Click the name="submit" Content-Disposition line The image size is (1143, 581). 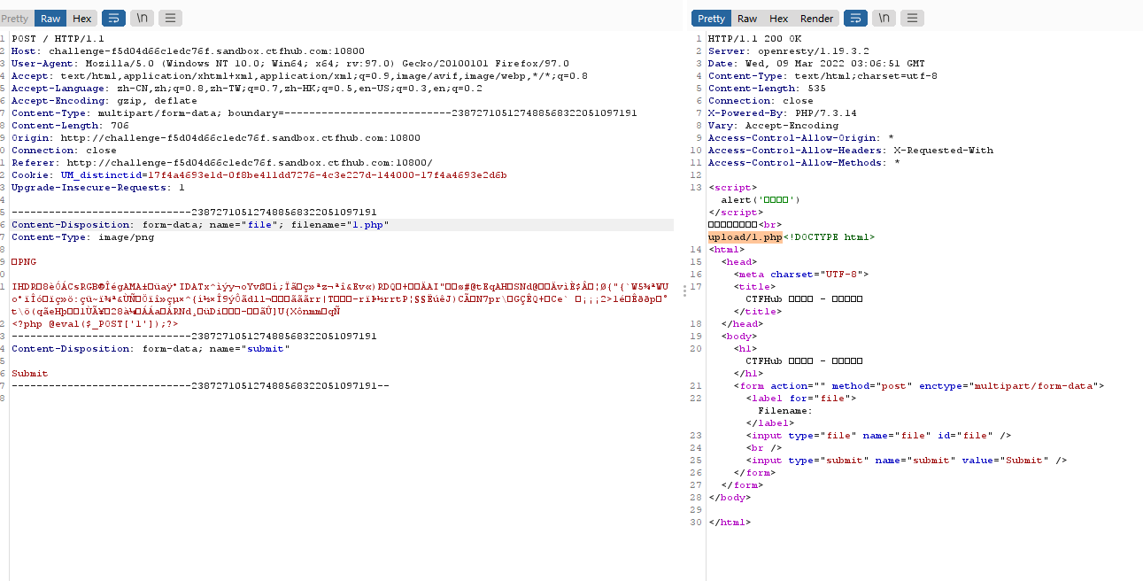coord(151,349)
